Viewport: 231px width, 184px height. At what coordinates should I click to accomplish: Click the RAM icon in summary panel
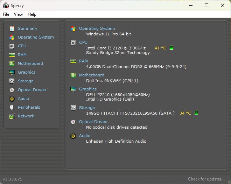coord(73,61)
